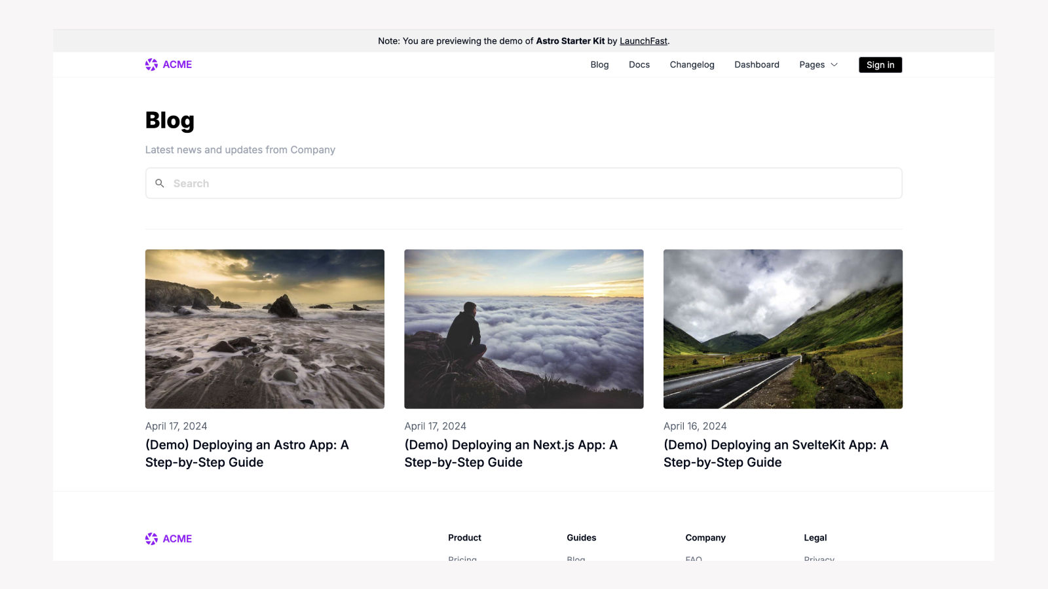Open the rocky seashore thumbnail
The height and width of the screenshot is (589, 1048).
click(265, 329)
